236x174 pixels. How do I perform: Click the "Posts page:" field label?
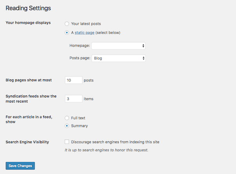pyautogui.click(x=80, y=58)
